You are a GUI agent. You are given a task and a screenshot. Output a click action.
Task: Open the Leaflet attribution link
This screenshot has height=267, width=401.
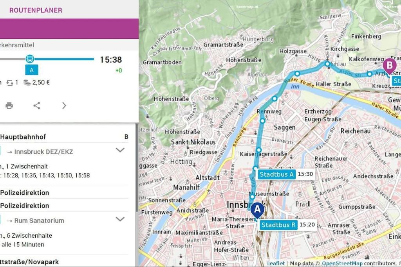coord(276,263)
